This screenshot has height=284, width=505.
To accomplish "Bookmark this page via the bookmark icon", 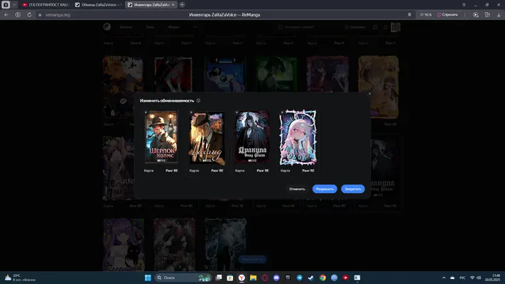I will click(x=409, y=15).
